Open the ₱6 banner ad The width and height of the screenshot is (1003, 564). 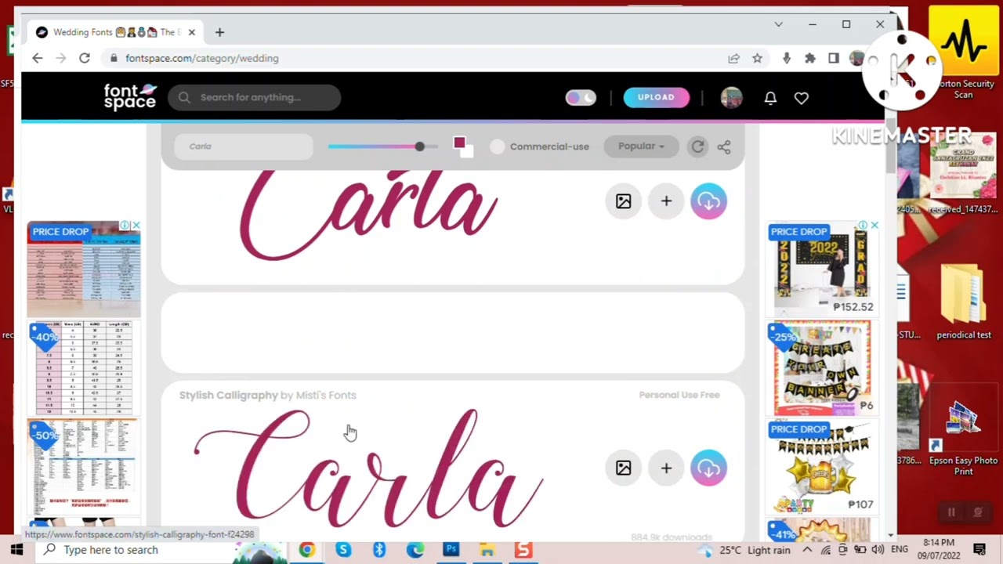click(823, 368)
